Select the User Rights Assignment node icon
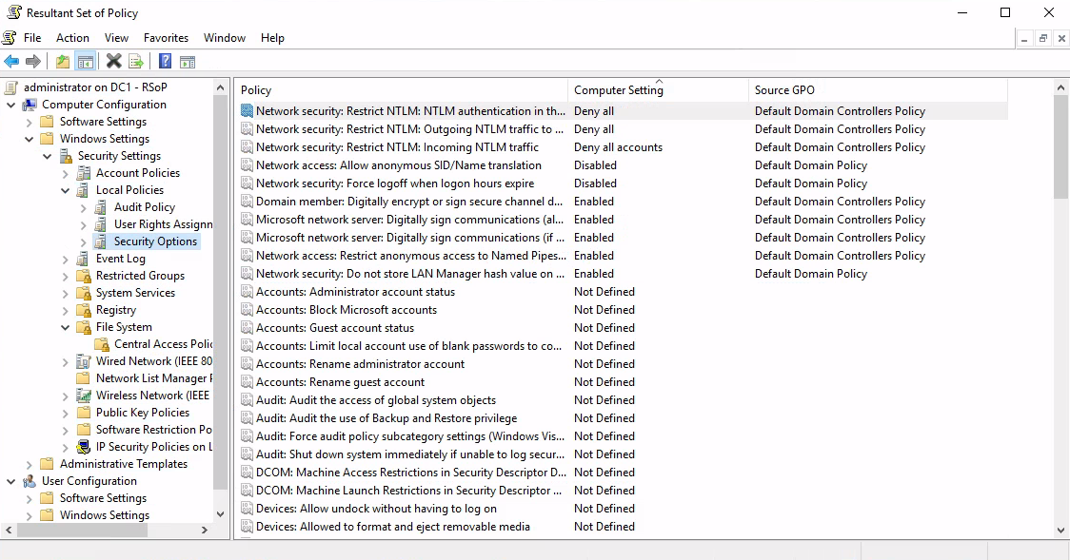This screenshot has width=1070, height=560. pos(101,224)
